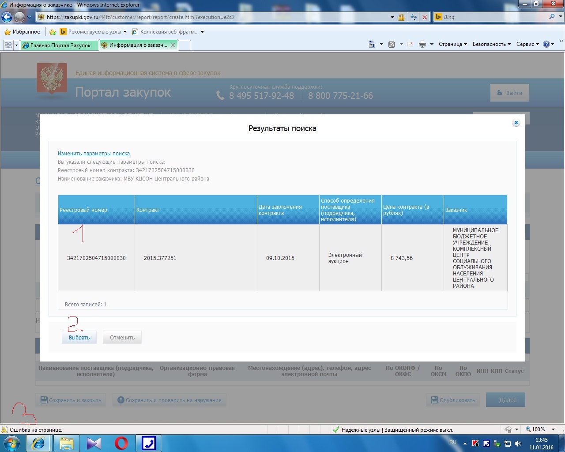The height and width of the screenshot is (452, 565).
Task: Click Изменить параметры поиска link
Action: coord(94,154)
